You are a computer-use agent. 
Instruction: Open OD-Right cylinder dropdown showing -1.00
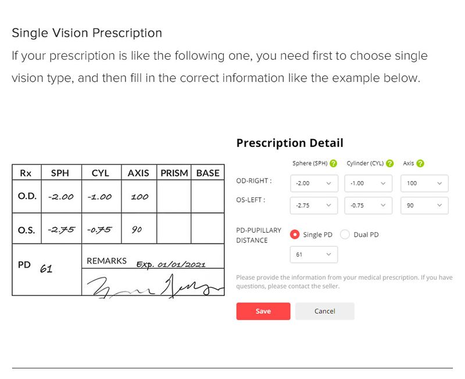(368, 183)
